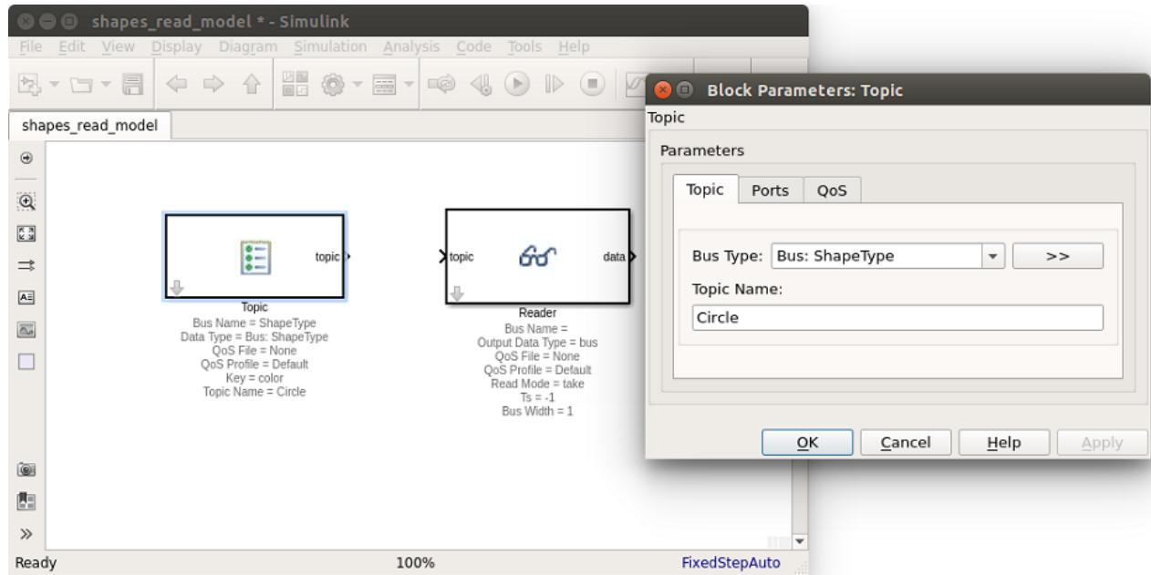Click the Topic Name input field
Viewport: 1151px width, 575px height.
click(897, 318)
